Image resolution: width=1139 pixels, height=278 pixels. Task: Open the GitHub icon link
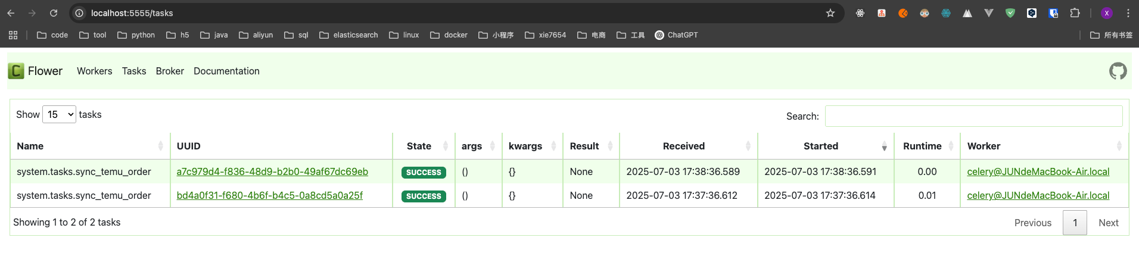(x=1118, y=71)
